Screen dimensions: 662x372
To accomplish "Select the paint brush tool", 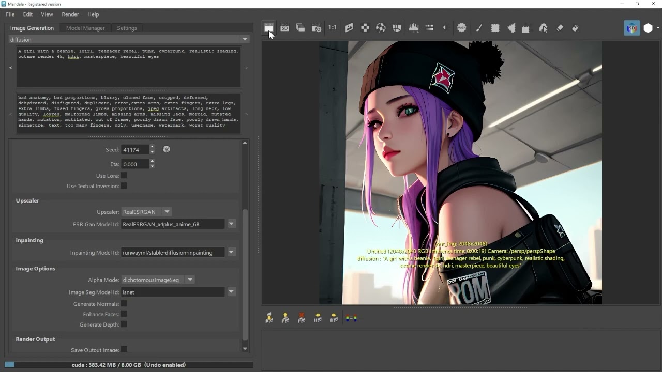I will pyautogui.click(x=479, y=28).
